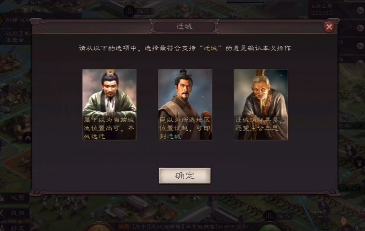Open the 刘禅 notification at top left

coord(16,20)
